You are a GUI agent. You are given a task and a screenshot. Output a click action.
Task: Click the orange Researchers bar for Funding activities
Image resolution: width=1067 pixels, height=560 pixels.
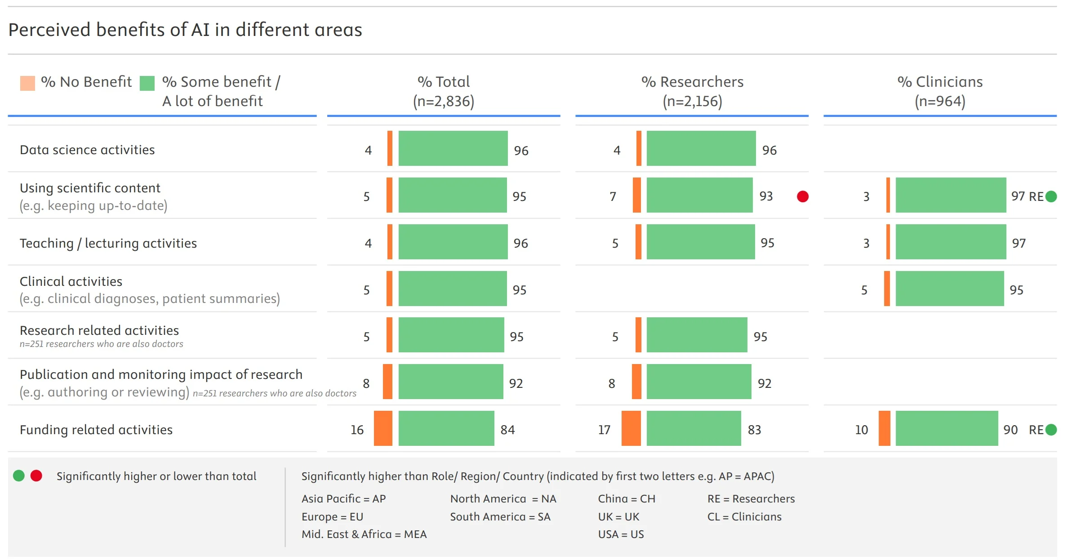tap(631, 428)
